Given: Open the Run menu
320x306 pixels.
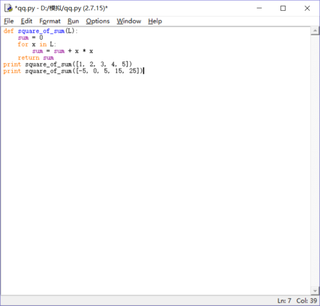Looking at the screenshot, I should coord(73,21).
